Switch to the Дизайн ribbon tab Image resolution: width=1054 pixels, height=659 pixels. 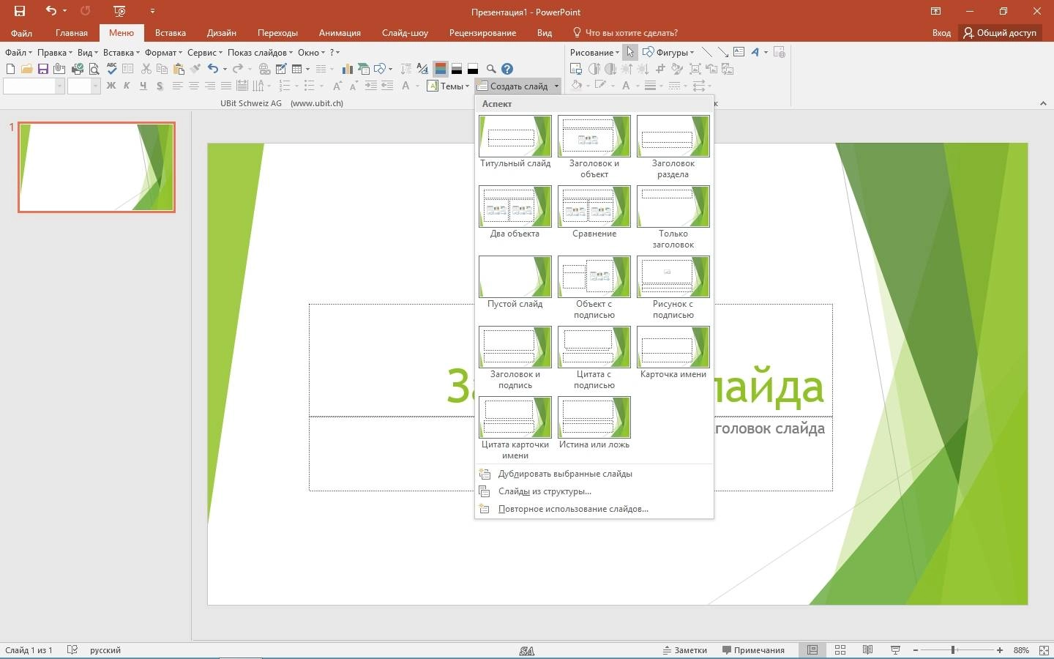221,32
